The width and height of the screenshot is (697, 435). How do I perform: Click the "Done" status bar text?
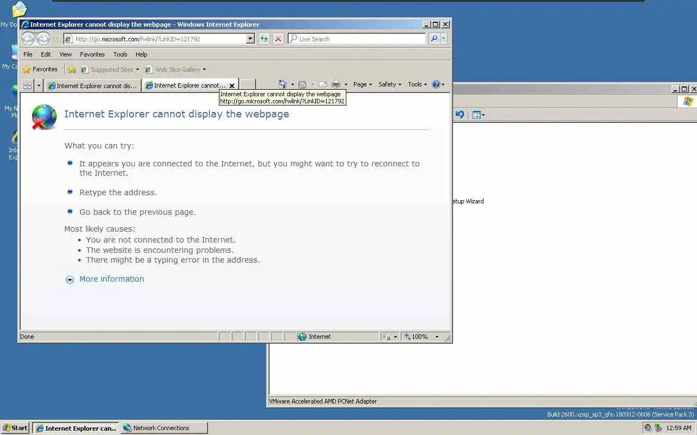tap(27, 337)
